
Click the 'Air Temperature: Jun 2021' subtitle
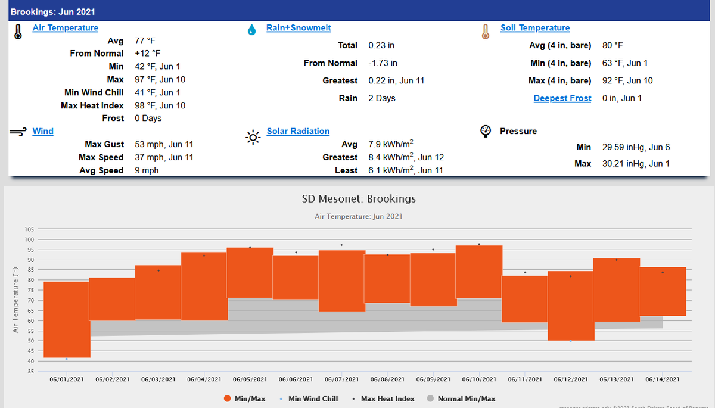pyautogui.click(x=359, y=216)
